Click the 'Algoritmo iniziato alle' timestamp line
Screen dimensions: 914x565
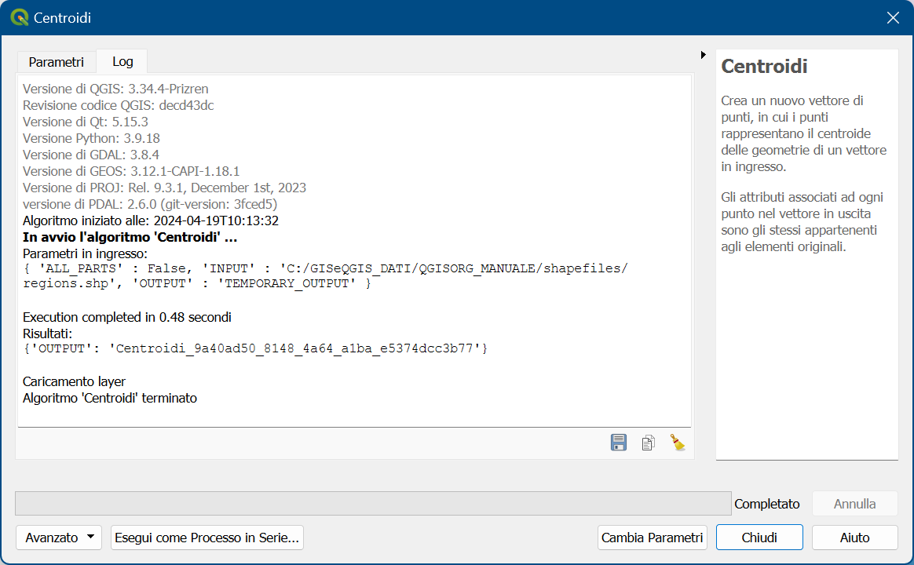pyautogui.click(x=151, y=221)
